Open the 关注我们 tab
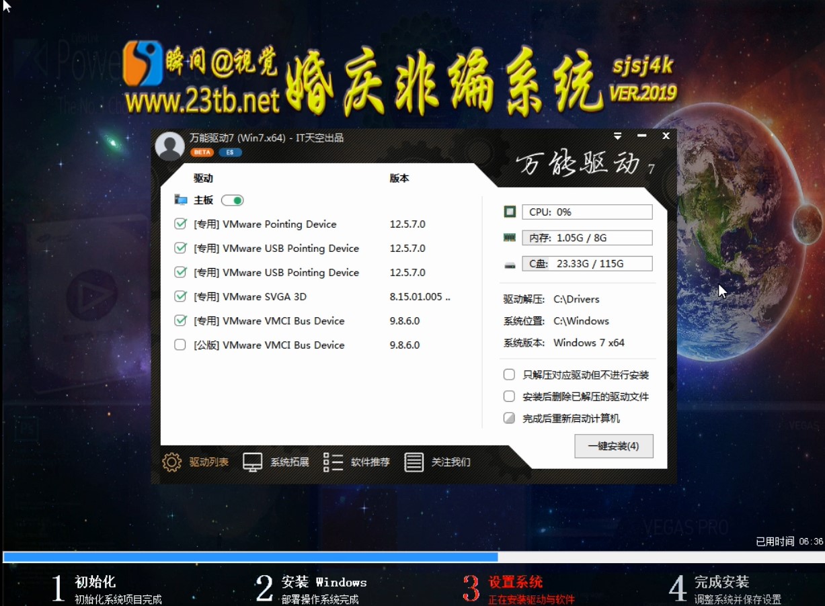 (x=451, y=462)
